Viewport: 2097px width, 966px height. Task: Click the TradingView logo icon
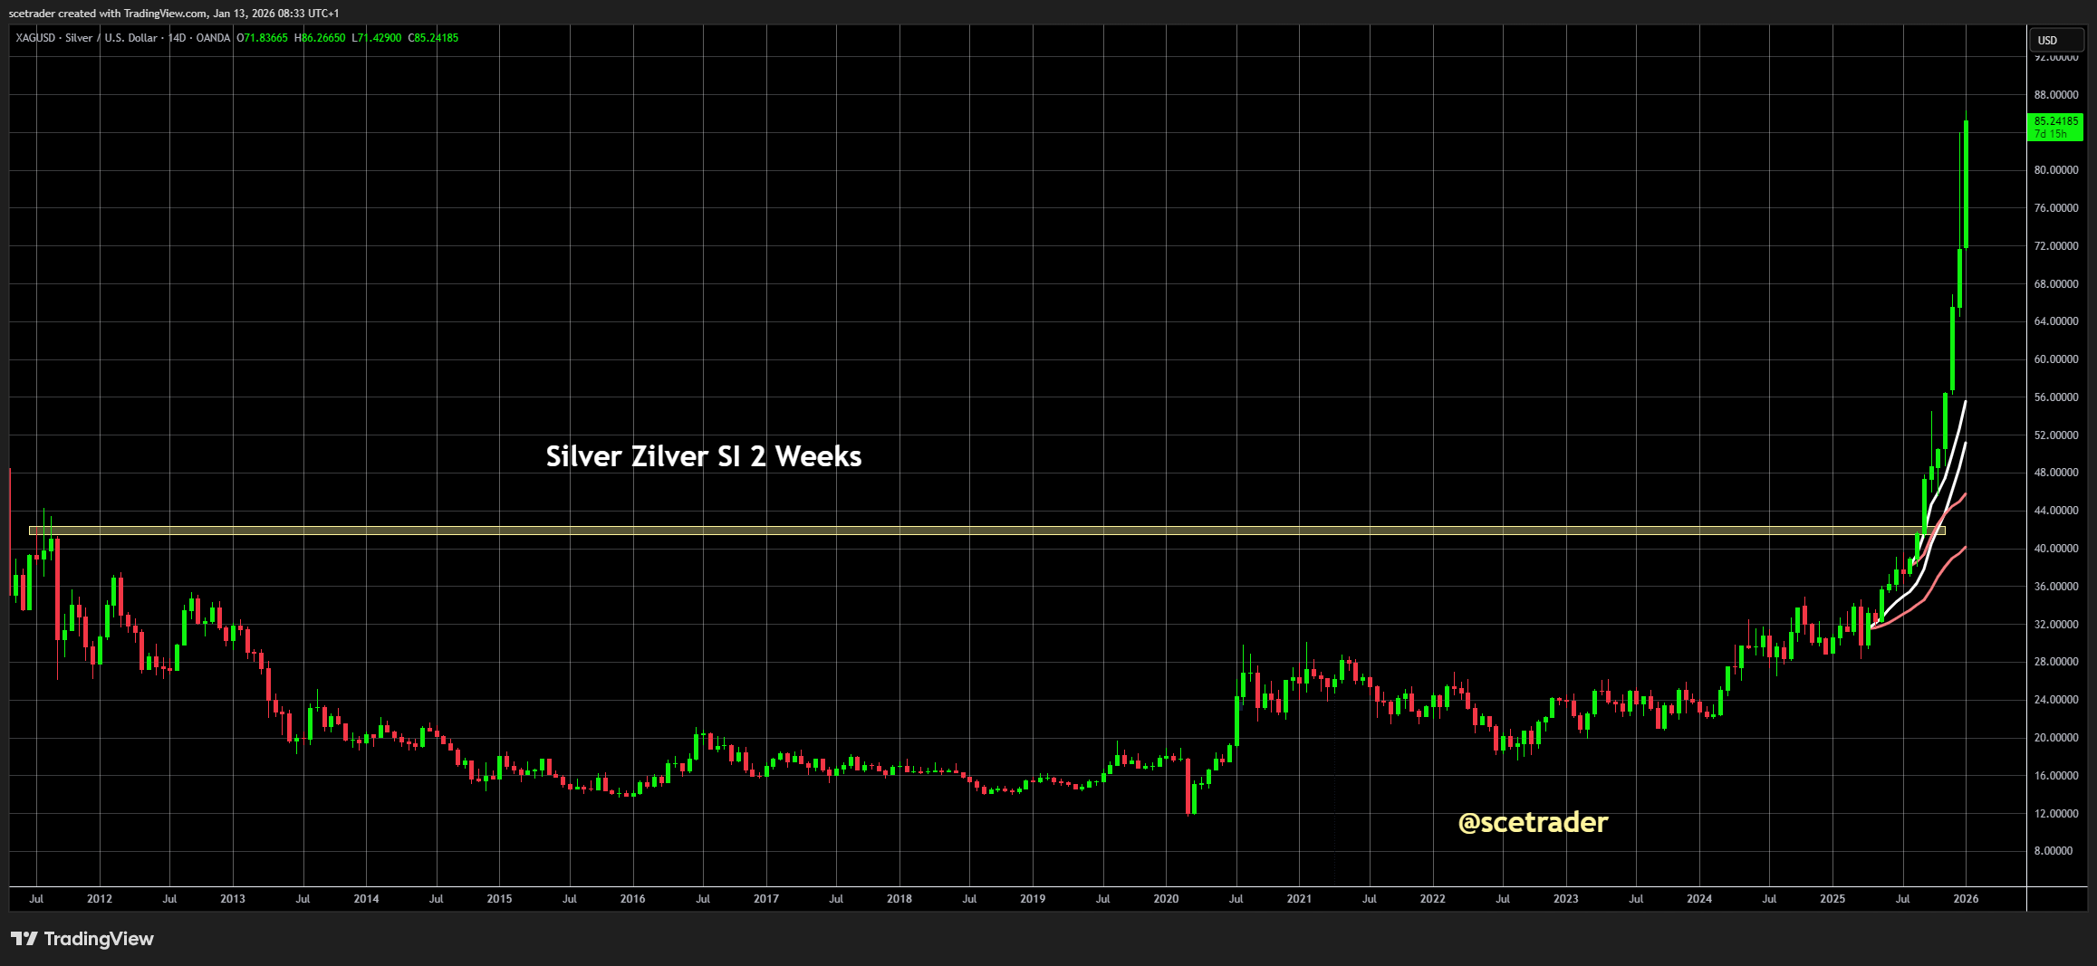tap(24, 939)
